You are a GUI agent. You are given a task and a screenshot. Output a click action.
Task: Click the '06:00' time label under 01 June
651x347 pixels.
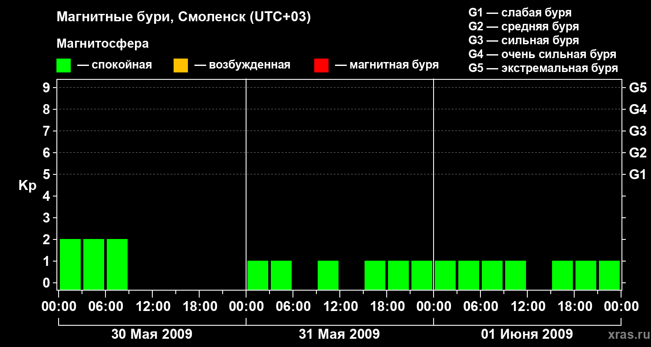pyautogui.click(x=480, y=307)
